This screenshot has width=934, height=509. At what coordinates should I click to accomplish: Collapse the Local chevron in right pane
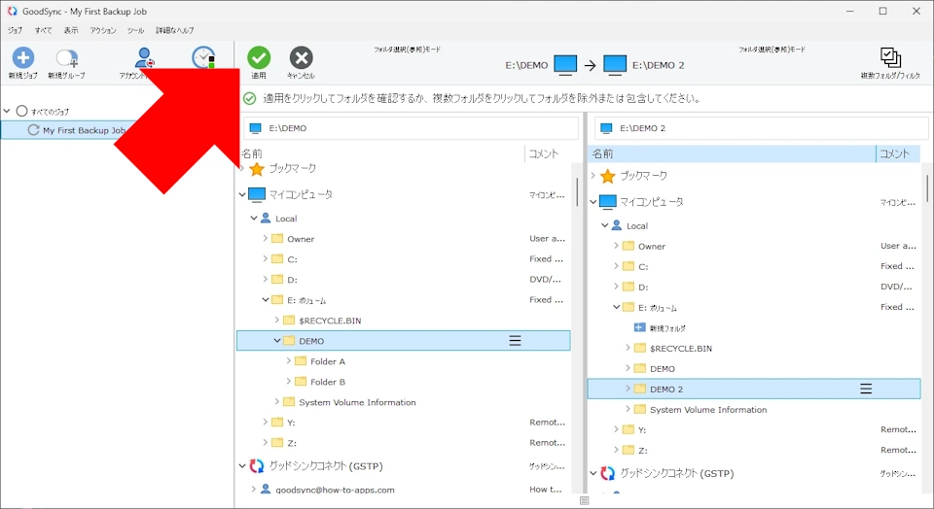click(604, 225)
